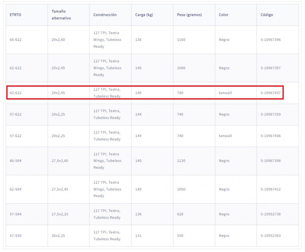
Task: Select product code 5-10967436
Action: [271, 136]
